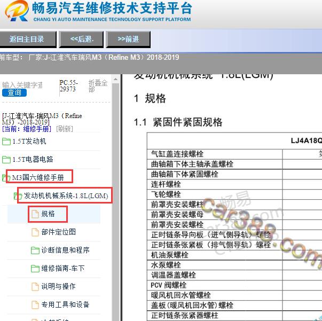Click 盖板(暖风机回水管)螺栓 row

point(234,305)
